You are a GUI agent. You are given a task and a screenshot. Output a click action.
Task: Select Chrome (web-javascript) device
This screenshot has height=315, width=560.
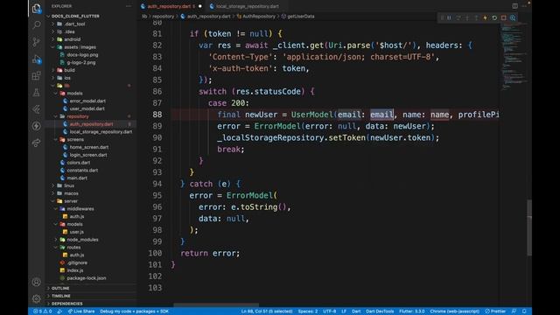454,311
